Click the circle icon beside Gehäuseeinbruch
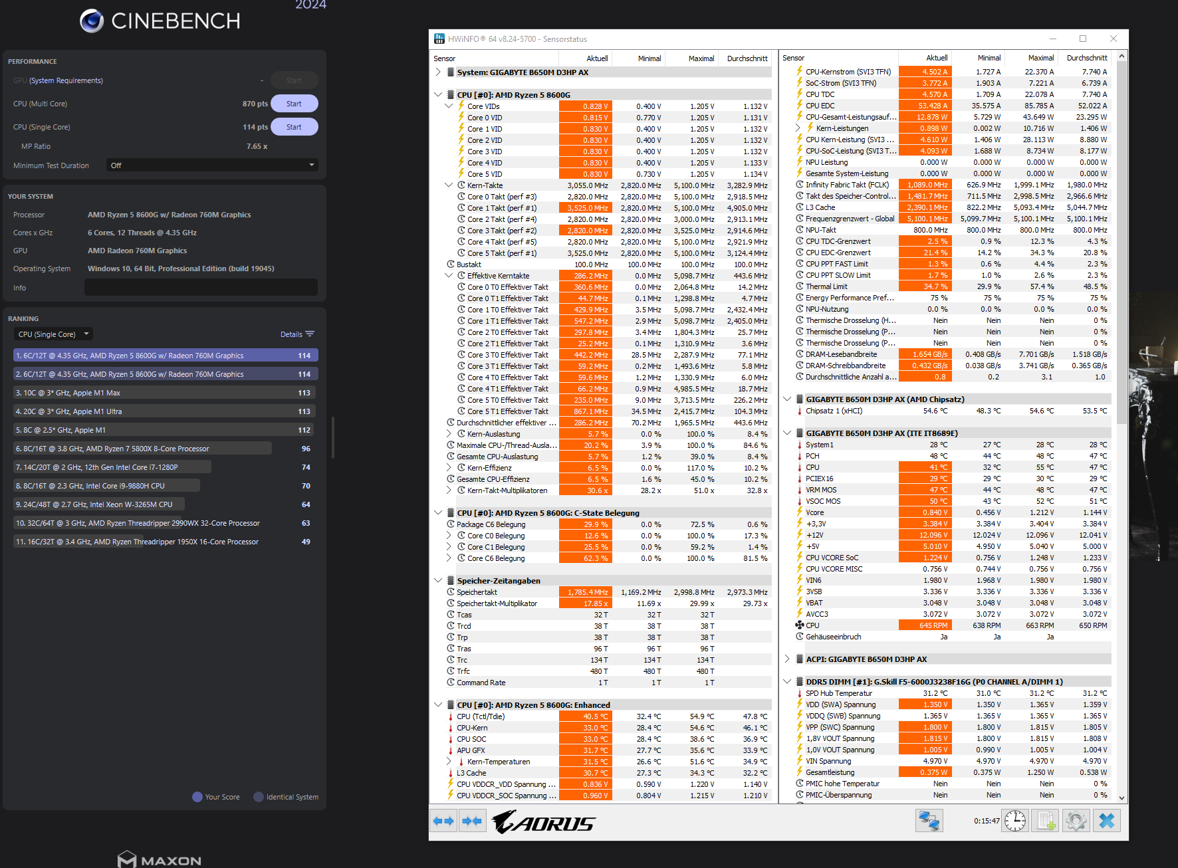 [x=800, y=637]
